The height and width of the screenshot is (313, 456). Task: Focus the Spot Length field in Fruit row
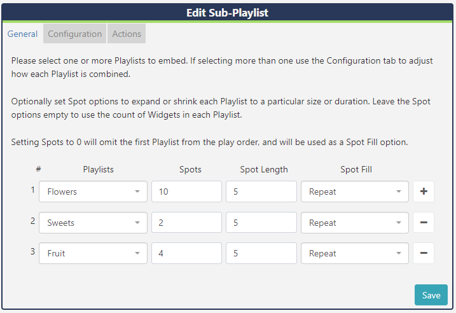[261, 253]
